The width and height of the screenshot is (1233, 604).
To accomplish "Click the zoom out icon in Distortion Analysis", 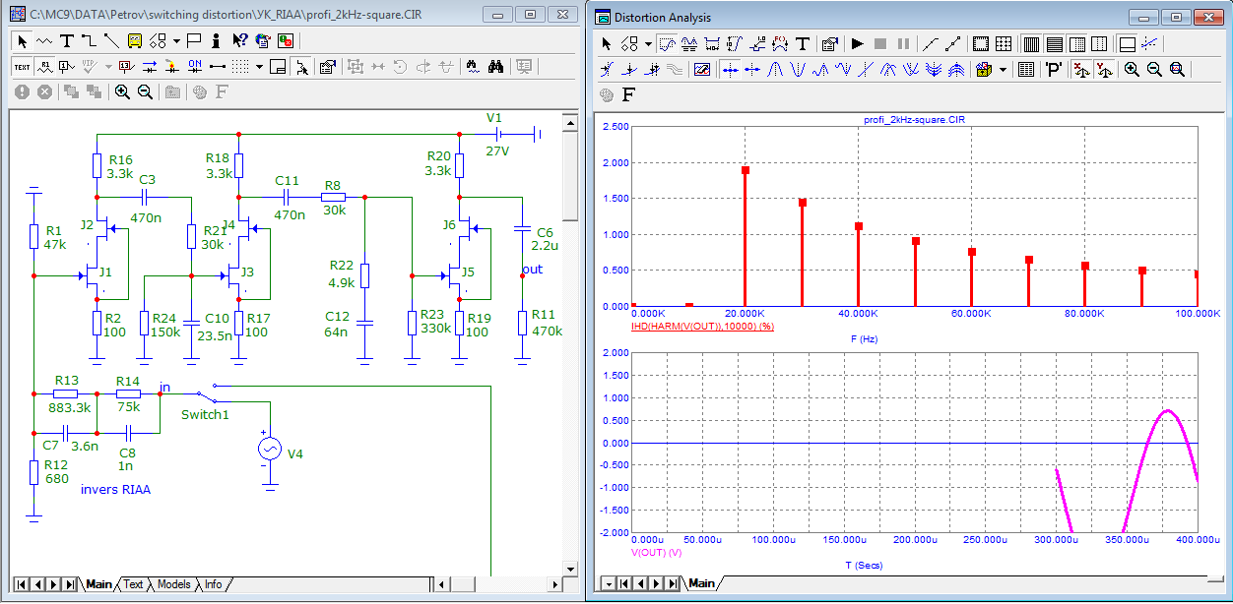I will pos(1154,70).
